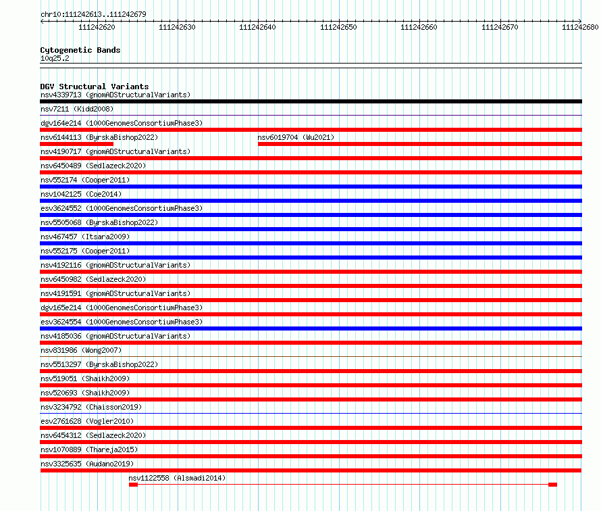Viewport: 601px width, 511px height.
Task: Click the thin blue line under nsv3234792
Action: coord(311,413)
